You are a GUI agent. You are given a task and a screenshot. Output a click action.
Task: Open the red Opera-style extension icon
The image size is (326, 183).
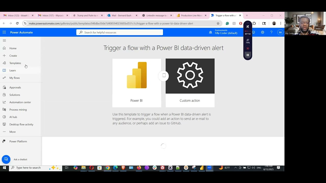click(241, 23)
